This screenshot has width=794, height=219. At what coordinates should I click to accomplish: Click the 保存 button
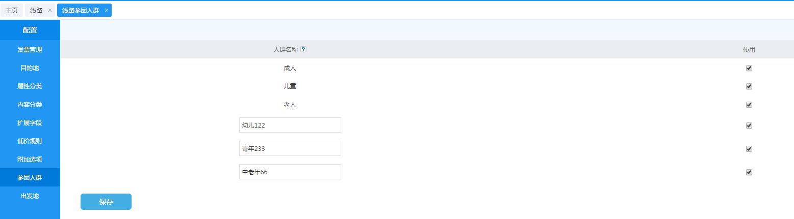pyautogui.click(x=106, y=202)
